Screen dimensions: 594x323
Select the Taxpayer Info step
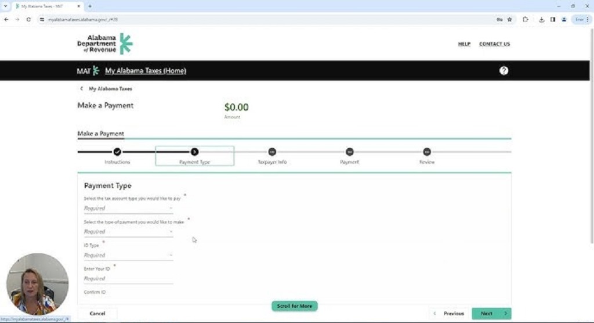tap(272, 156)
